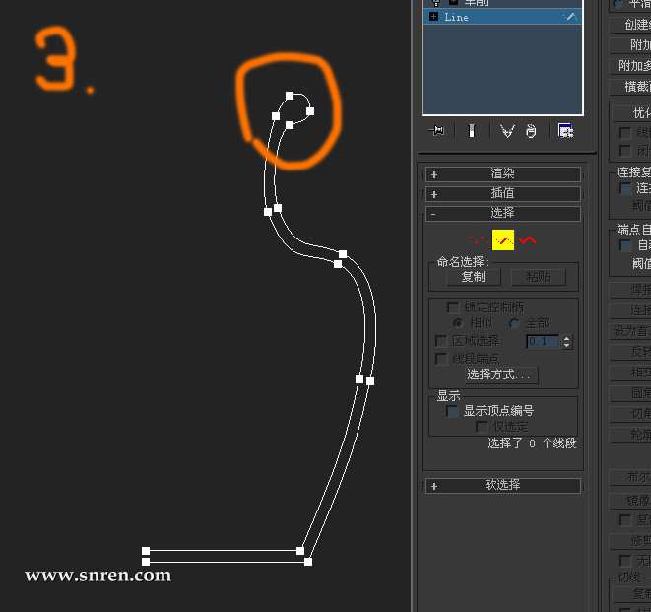Click the 选择了 0 个线段 status text
The image size is (651, 612).
pos(532,443)
